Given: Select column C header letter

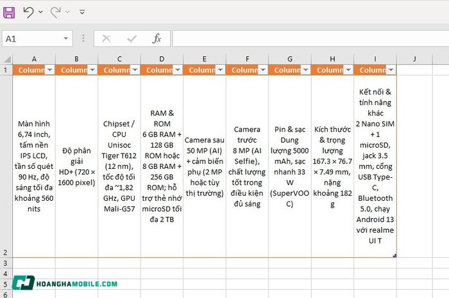Looking at the screenshot, I should pyautogui.click(x=119, y=59).
